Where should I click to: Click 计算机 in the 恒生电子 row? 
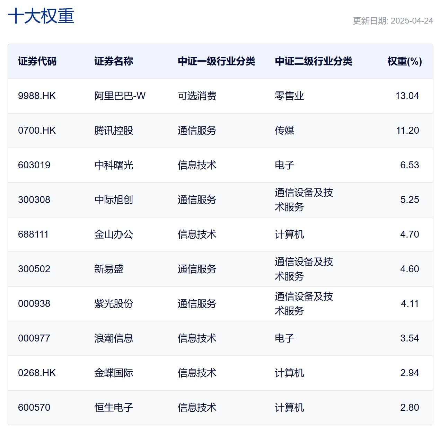(x=289, y=408)
